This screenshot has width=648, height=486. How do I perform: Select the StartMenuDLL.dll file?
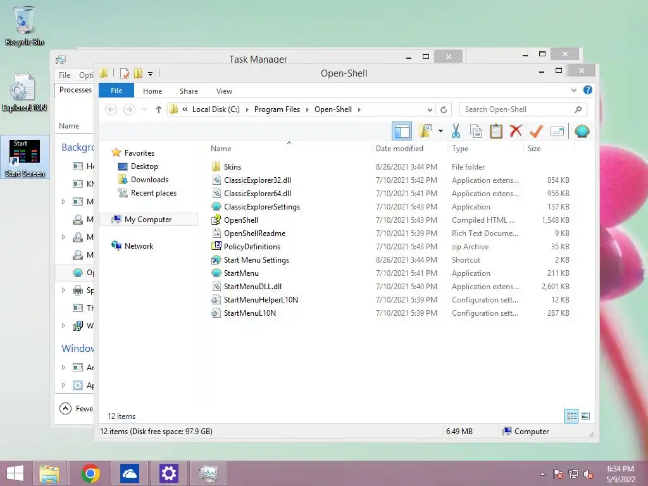(x=252, y=287)
